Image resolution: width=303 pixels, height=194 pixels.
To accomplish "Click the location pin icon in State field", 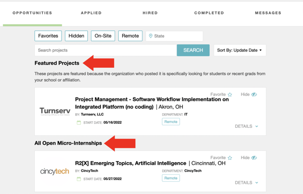I will pyautogui.click(x=150, y=36).
